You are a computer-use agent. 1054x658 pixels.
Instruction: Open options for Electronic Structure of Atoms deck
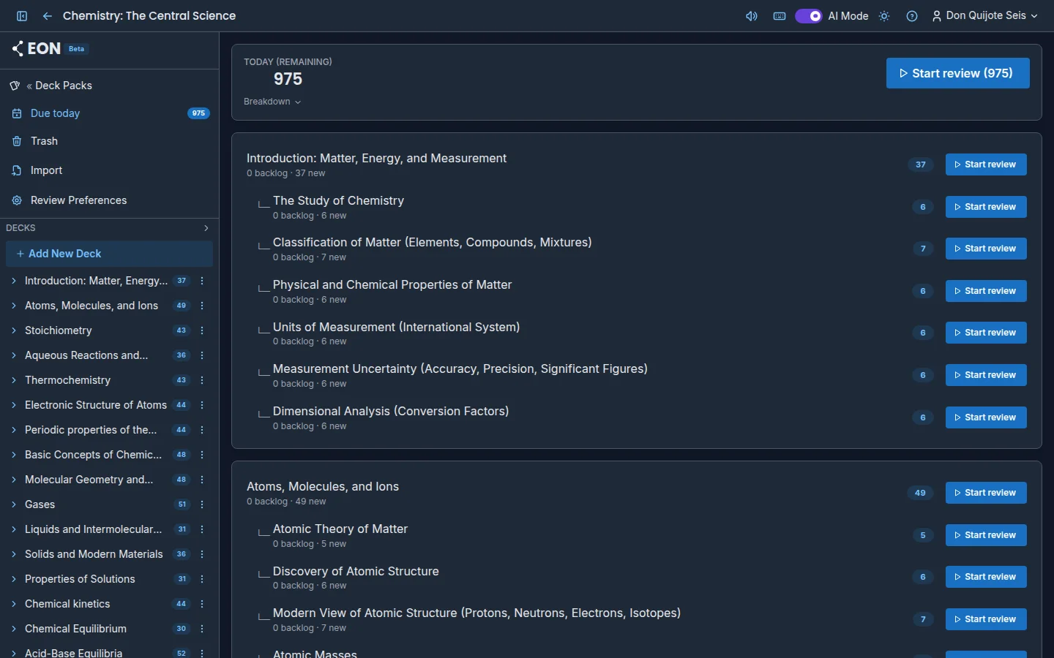[202, 405]
